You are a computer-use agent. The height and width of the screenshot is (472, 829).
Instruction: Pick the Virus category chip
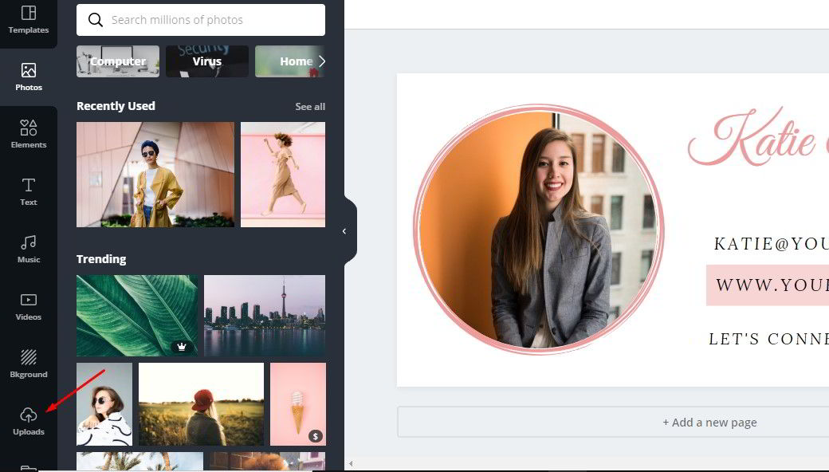click(206, 61)
